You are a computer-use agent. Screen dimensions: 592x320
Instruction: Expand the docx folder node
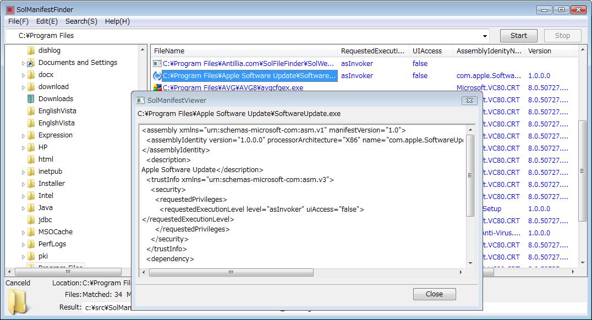click(23, 75)
